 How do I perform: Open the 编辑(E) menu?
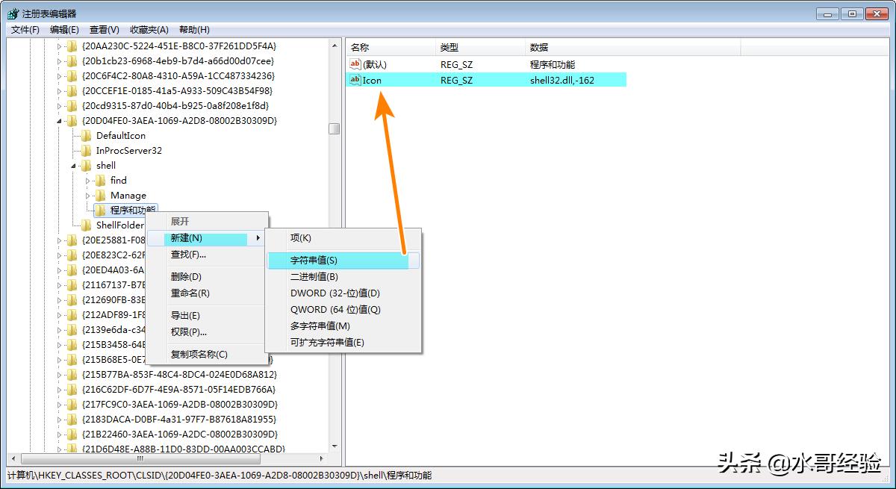(63, 29)
